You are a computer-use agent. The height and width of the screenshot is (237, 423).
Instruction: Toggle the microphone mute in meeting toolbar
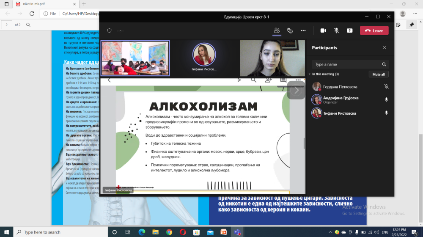click(336, 30)
